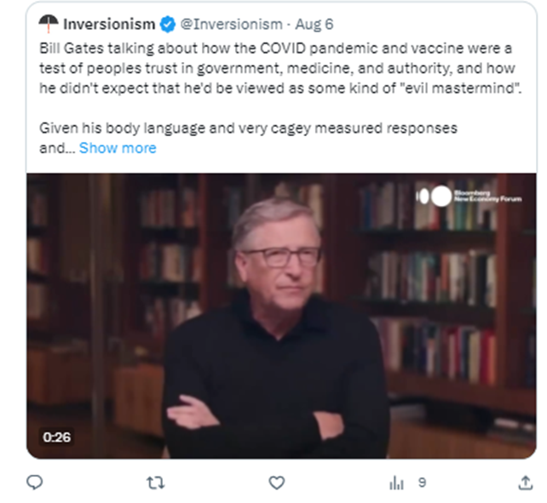This screenshot has height=503, width=547.
Task: Click the Inversionism display name
Action: coord(109,25)
